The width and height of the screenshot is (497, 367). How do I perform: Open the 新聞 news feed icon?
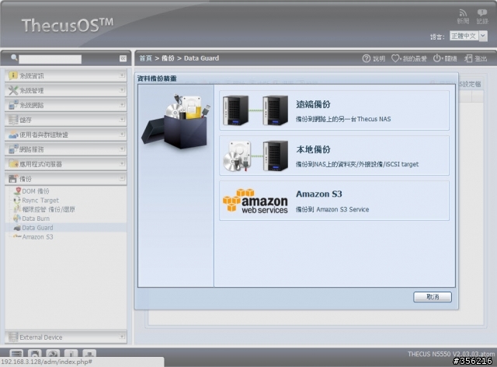463,16
